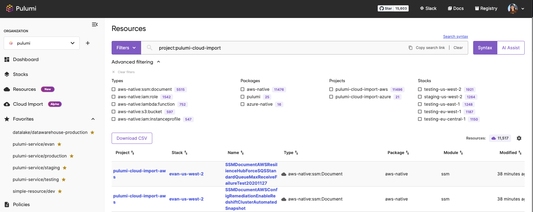This screenshot has width=533, height=212.
Task: Click the copy icon beside Copy search link
Action: tap(411, 48)
